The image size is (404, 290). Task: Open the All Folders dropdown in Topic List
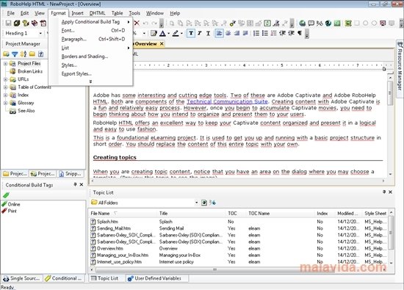click(x=196, y=203)
